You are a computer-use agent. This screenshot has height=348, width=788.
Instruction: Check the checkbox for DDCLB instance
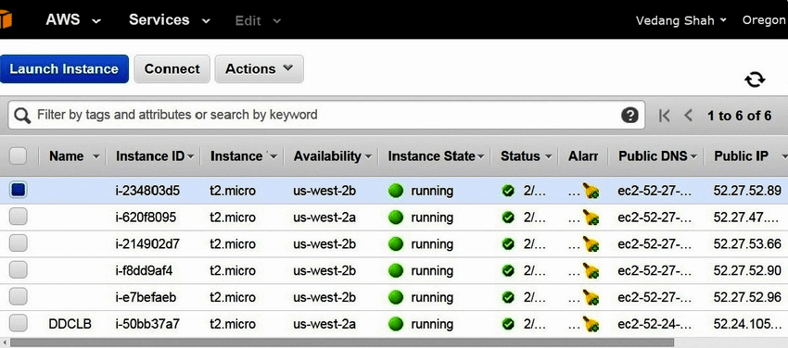click(19, 323)
